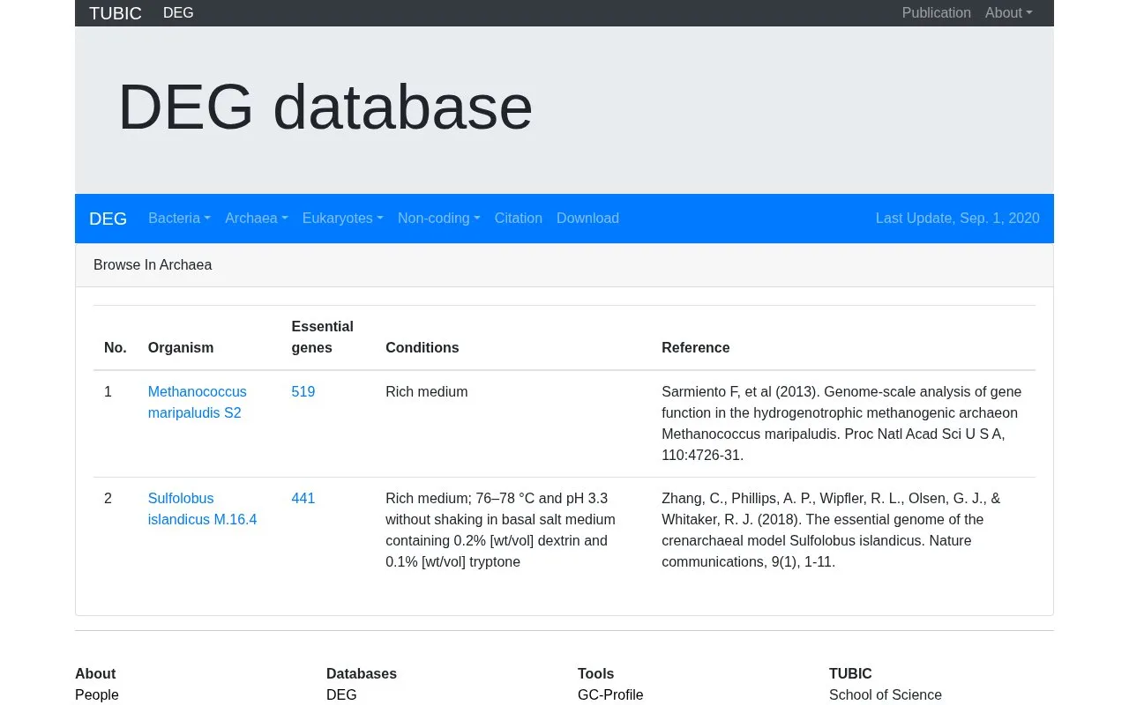Expand the Non-coding dropdown menu
This screenshot has width=1129, height=705.
[x=438, y=219]
